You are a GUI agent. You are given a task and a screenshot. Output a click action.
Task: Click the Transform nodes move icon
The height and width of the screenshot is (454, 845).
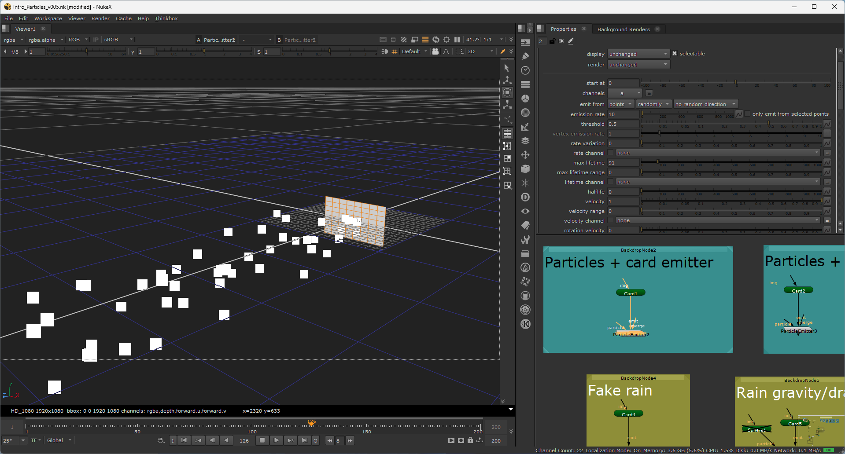coord(525,155)
